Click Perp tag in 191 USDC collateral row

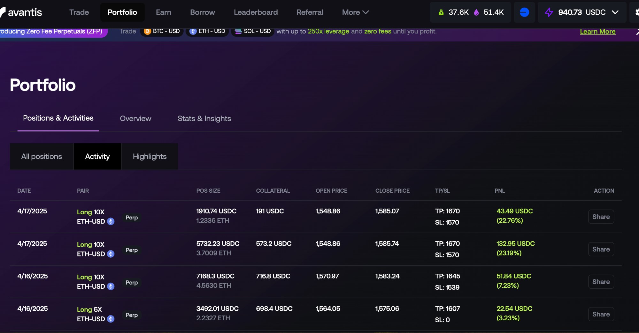pos(132,218)
